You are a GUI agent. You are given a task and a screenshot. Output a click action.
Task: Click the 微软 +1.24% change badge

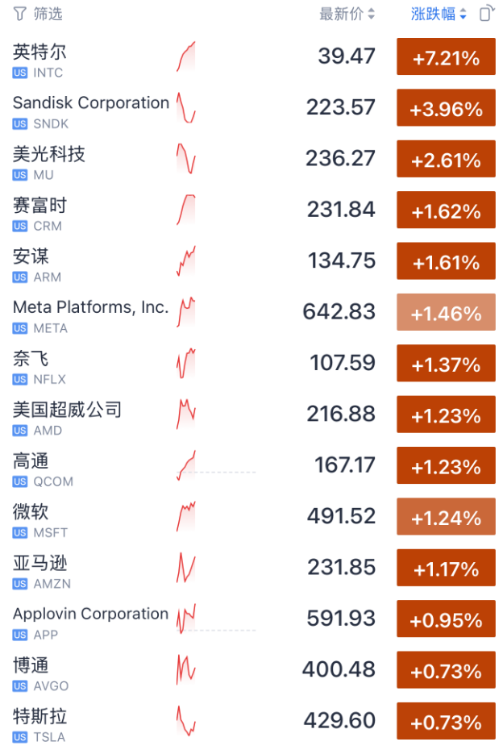click(x=446, y=518)
